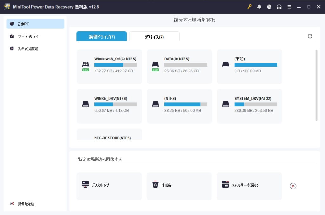The width and height of the screenshot is (325, 215).
Task: Click the disc icon in title bar
Action: (x=269, y=7)
